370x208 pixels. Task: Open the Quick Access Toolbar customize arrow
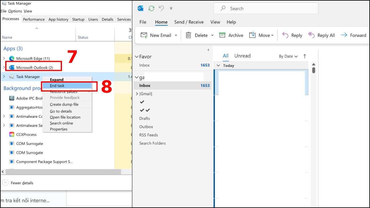click(x=171, y=9)
